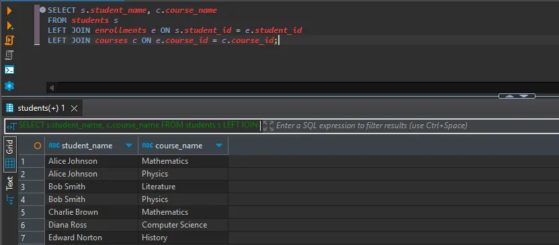Click the courses table name in editor

coord(111,40)
